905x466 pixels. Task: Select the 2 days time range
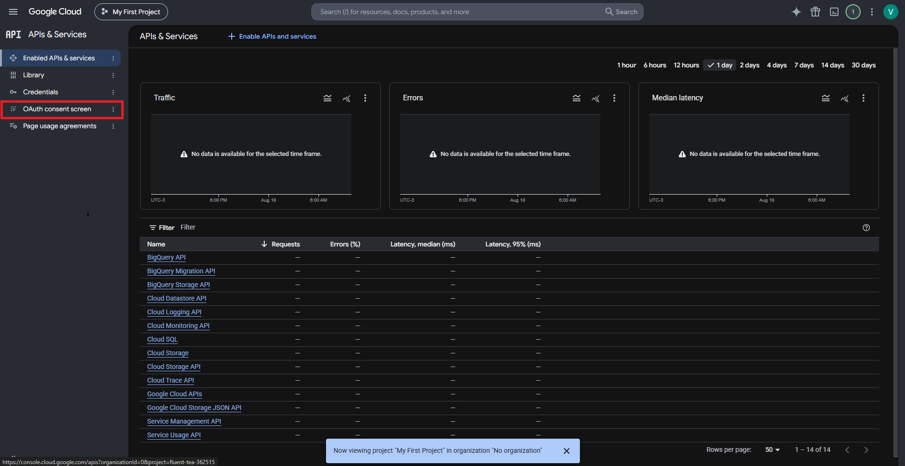750,65
